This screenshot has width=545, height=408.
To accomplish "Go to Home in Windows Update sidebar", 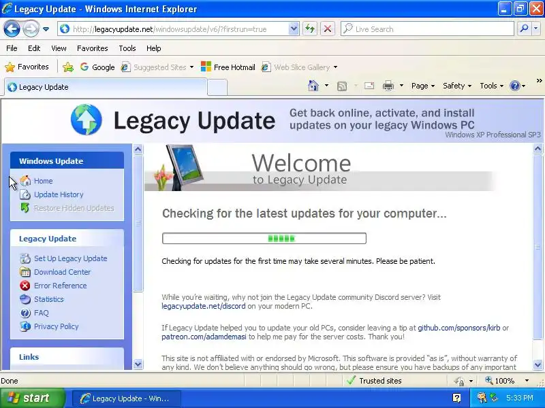I will click(43, 181).
